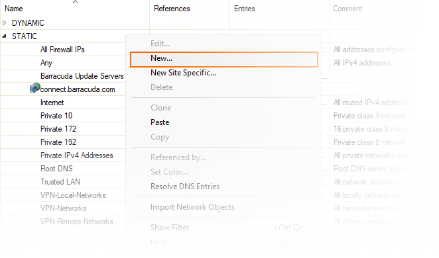Select the All Firewall IPs object
Image resolution: width=439 pixels, height=258 pixels.
[x=62, y=50]
